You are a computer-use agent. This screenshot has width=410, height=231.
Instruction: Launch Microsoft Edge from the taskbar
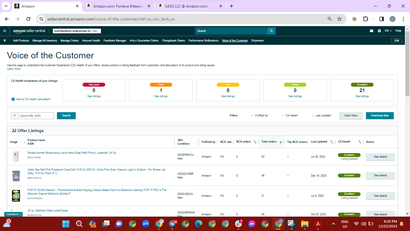coord(199,224)
